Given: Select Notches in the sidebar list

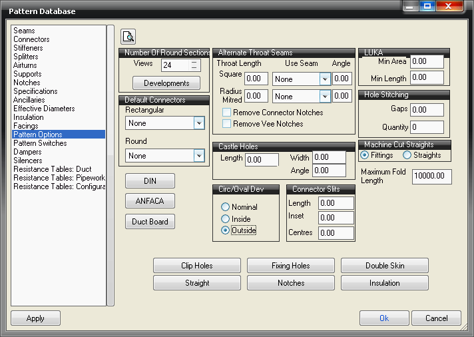Looking at the screenshot, I should [x=27, y=83].
